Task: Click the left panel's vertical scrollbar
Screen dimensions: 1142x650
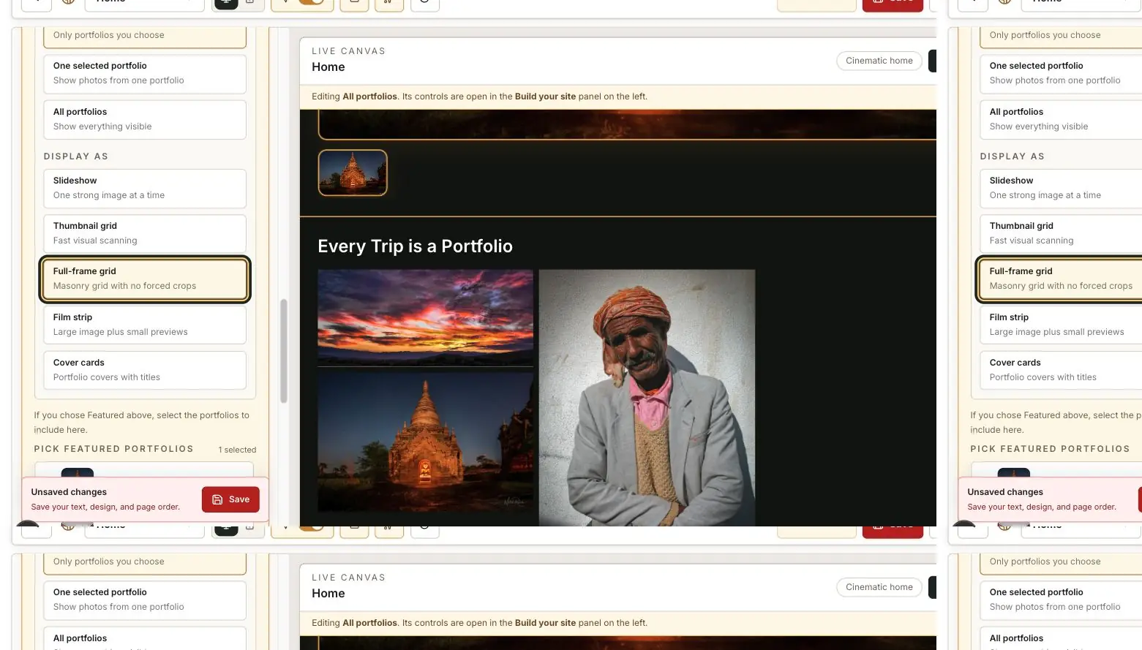Action: click(x=284, y=350)
